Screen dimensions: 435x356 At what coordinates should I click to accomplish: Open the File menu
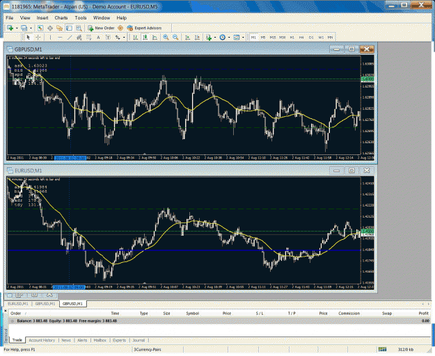pos(10,18)
